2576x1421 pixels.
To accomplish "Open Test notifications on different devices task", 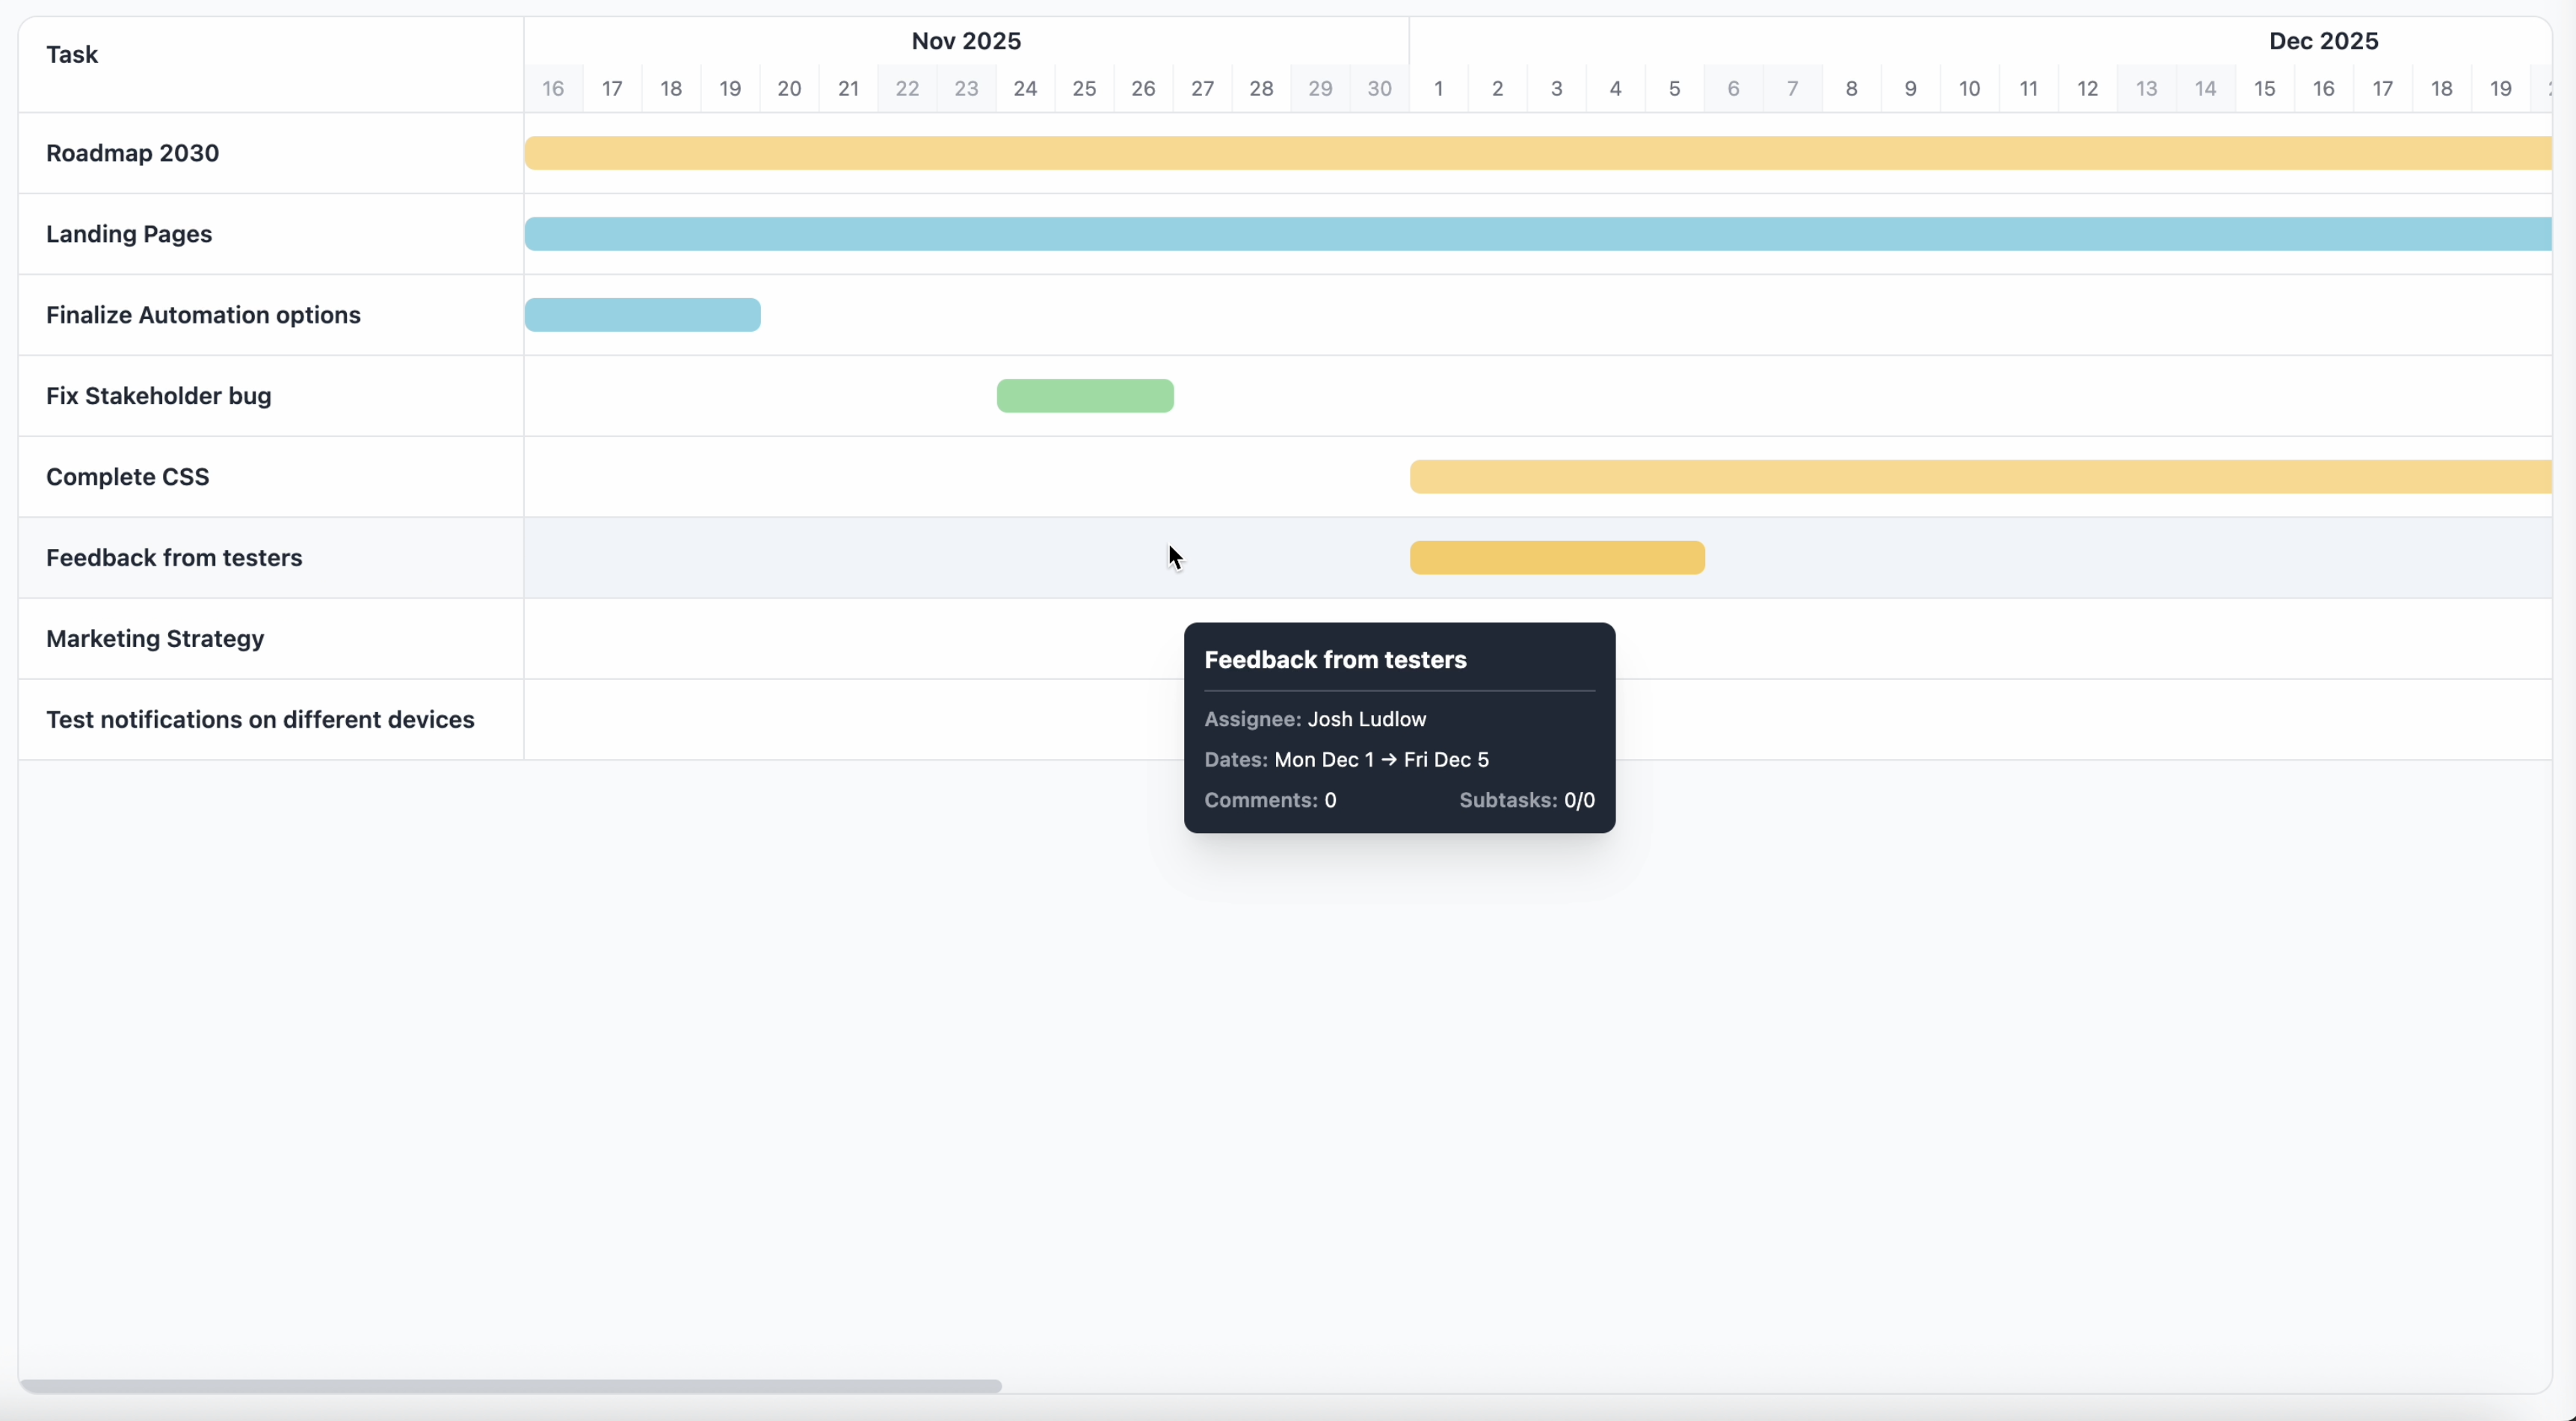I will pyautogui.click(x=260, y=719).
